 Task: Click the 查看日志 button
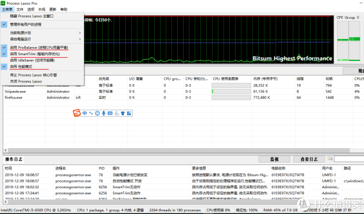(309, 159)
